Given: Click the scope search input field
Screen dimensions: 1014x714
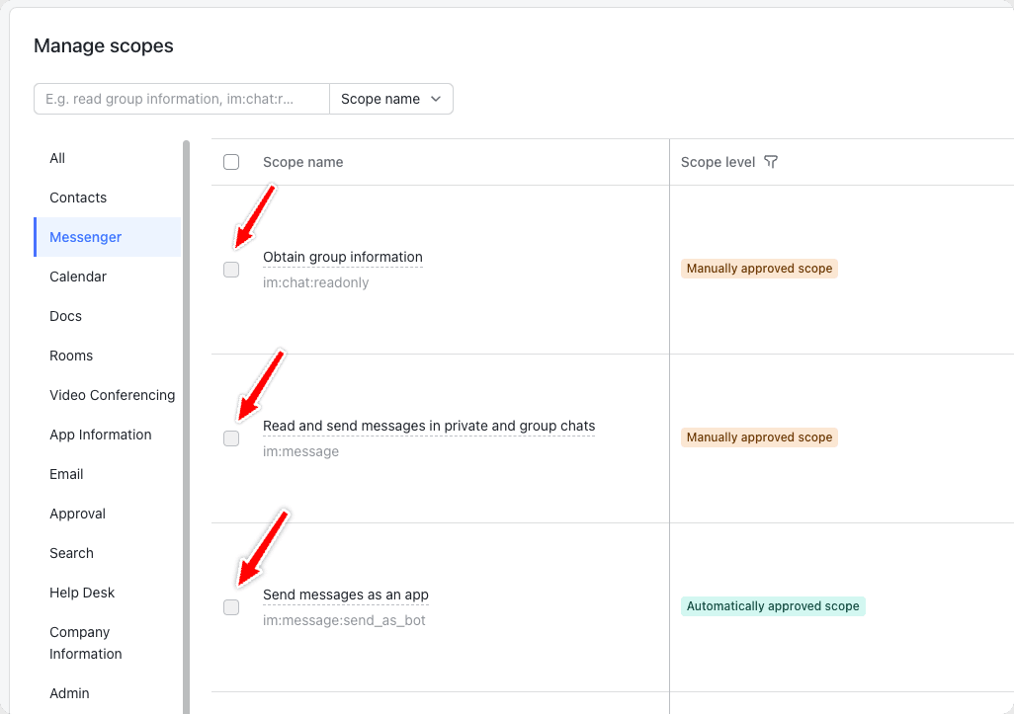Looking at the screenshot, I should point(182,99).
